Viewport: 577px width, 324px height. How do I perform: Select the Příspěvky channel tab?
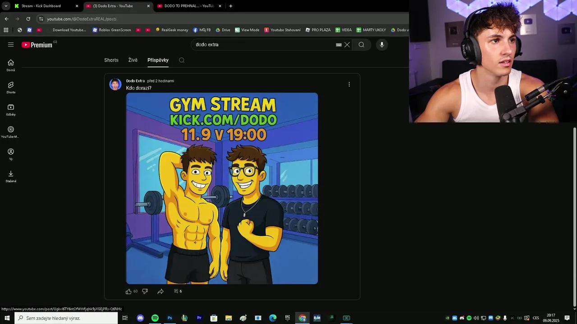158,60
